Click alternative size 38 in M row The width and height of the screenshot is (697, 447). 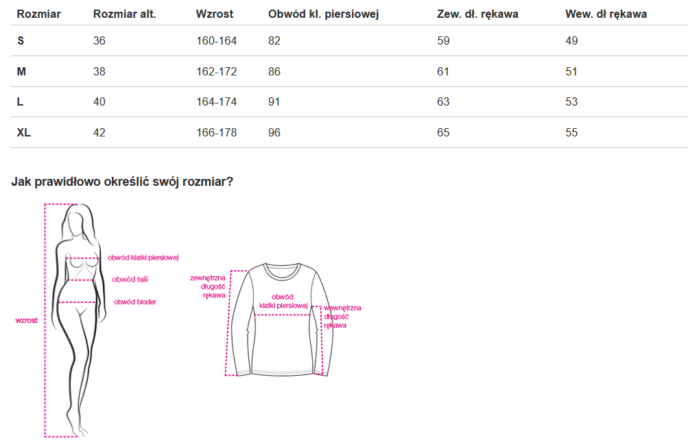pos(99,71)
